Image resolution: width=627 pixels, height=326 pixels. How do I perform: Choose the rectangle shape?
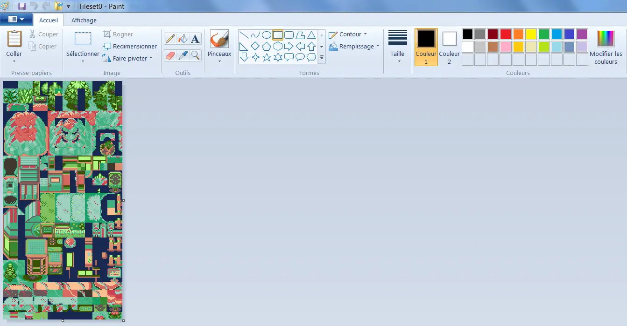point(278,35)
